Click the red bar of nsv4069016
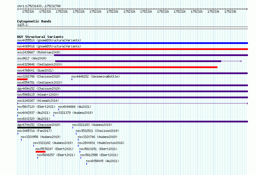The height and width of the screenshot is (175, 256). [132, 49]
